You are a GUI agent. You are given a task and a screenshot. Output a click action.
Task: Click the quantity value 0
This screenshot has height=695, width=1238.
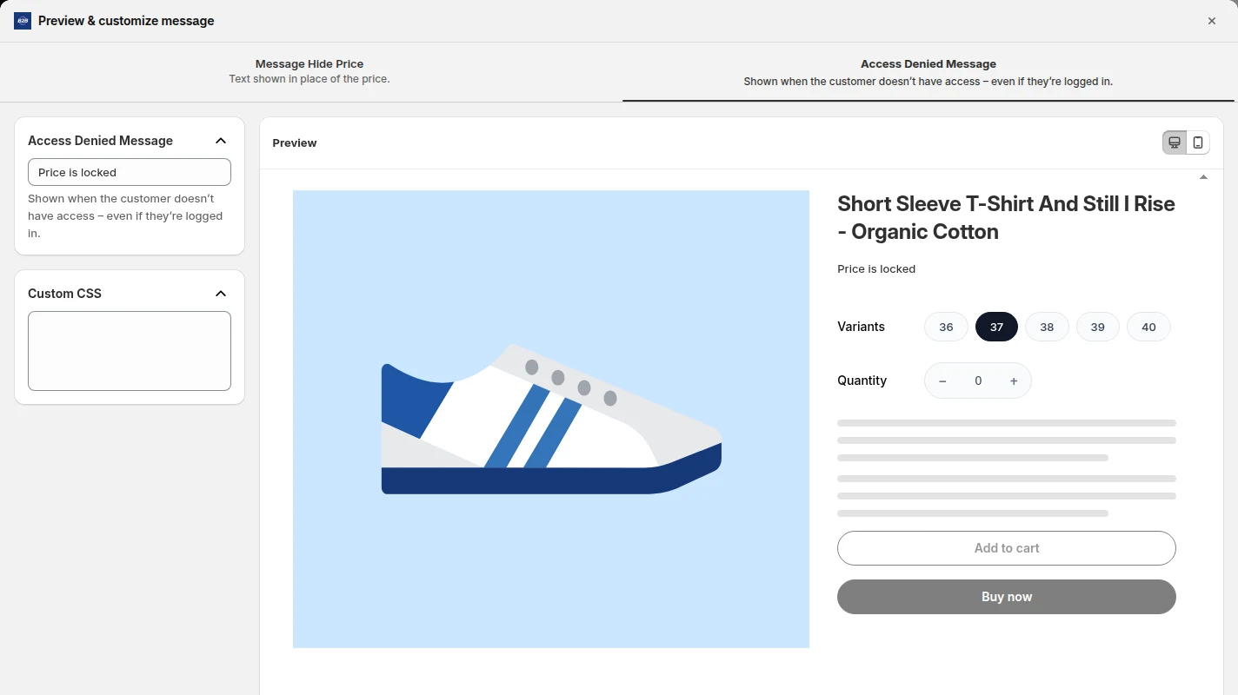pos(978,381)
